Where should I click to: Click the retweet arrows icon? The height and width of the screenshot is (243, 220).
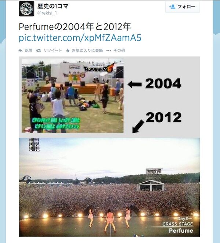point(38,51)
